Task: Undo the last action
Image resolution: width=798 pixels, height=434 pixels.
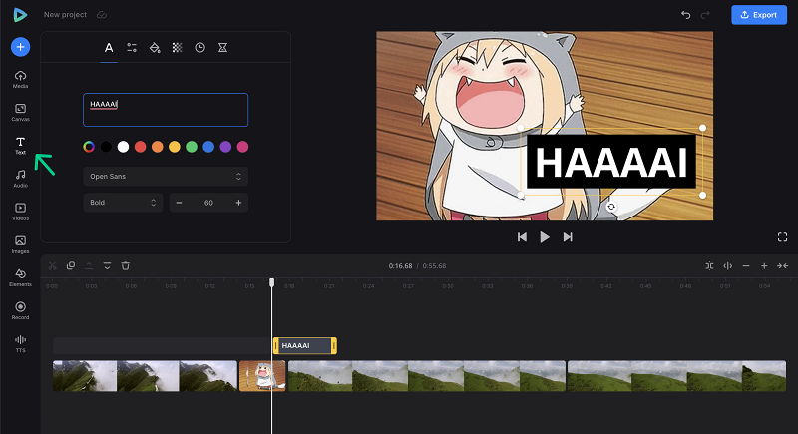Action: tap(686, 15)
